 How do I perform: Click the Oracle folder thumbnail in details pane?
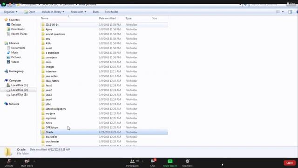tap(8, 152)
